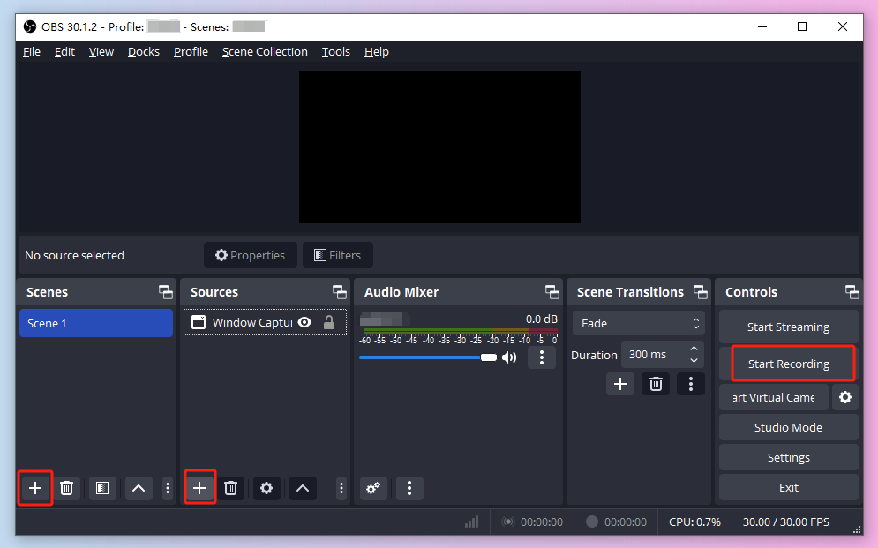Undock the Controls panel

tap(852, 291)
